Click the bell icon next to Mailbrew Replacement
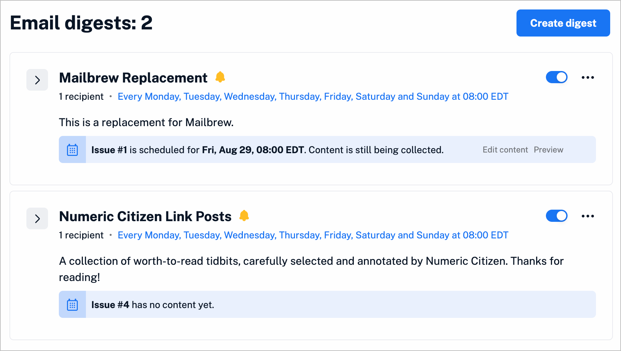Screen dimensions: 621x351 tap(220, 77)
